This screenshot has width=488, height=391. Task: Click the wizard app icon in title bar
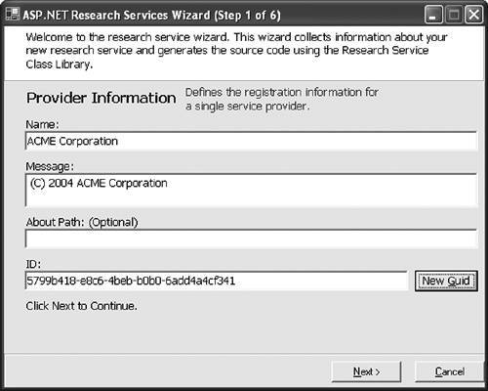tap(13, 15)
